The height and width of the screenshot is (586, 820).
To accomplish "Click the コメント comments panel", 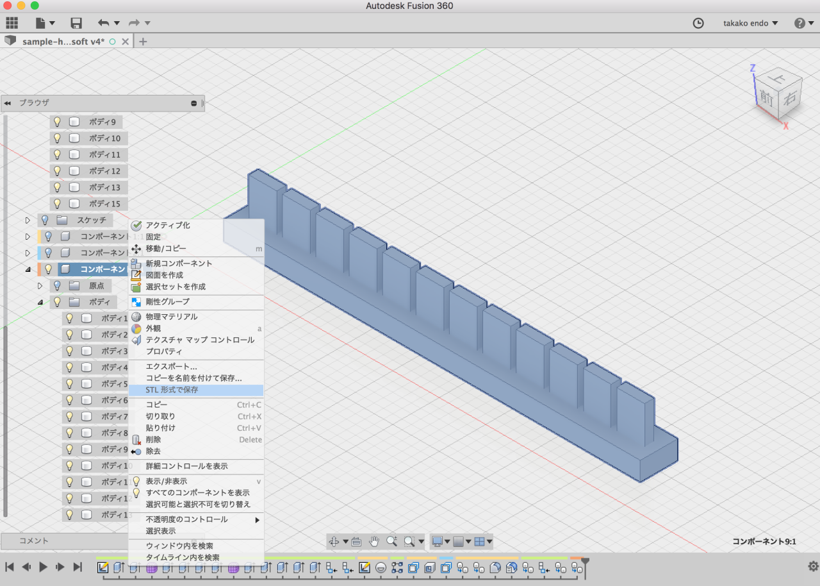I will [x=64, y=540].
